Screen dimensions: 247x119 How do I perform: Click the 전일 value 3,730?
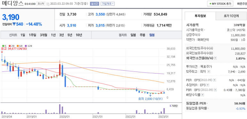tap(72, 14)
